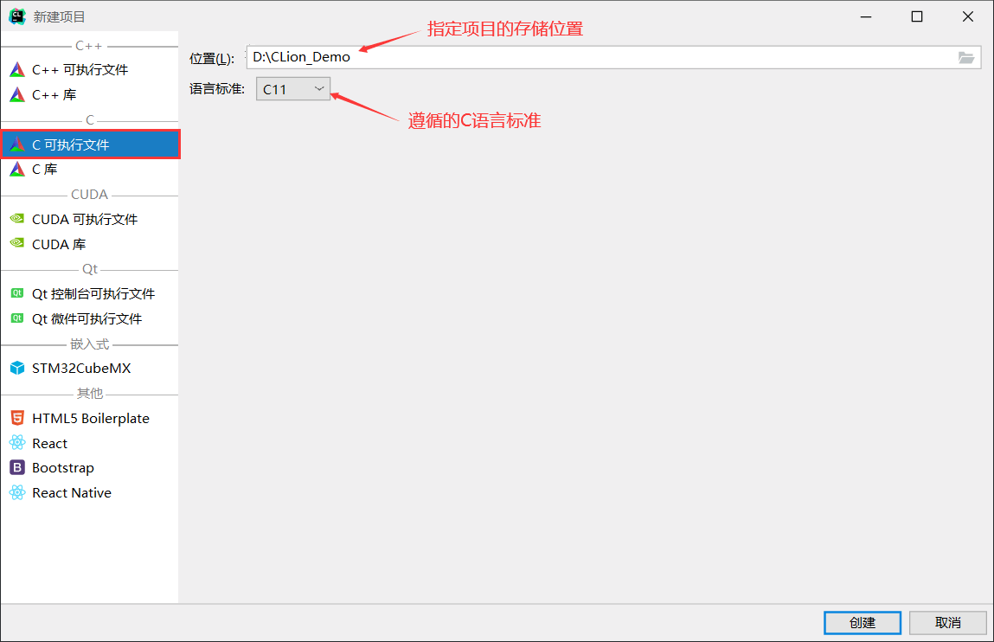Select the React project entry
The height and width of the screenshot is (642, 994).
click(x=90, y=443)
